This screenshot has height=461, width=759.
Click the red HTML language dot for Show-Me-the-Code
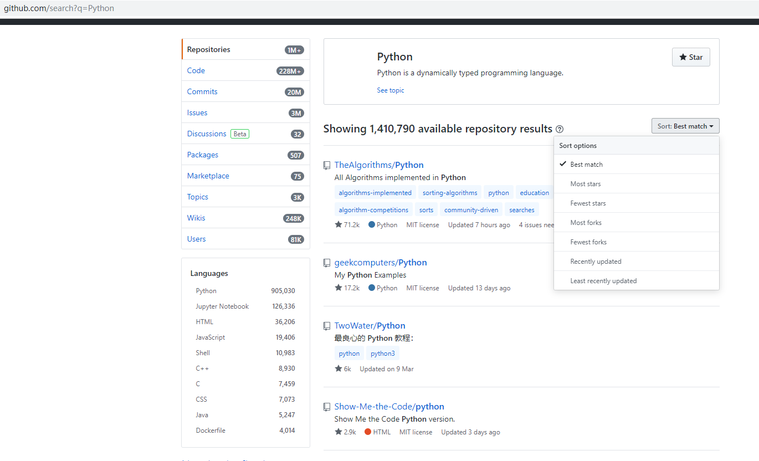(368, 432)
